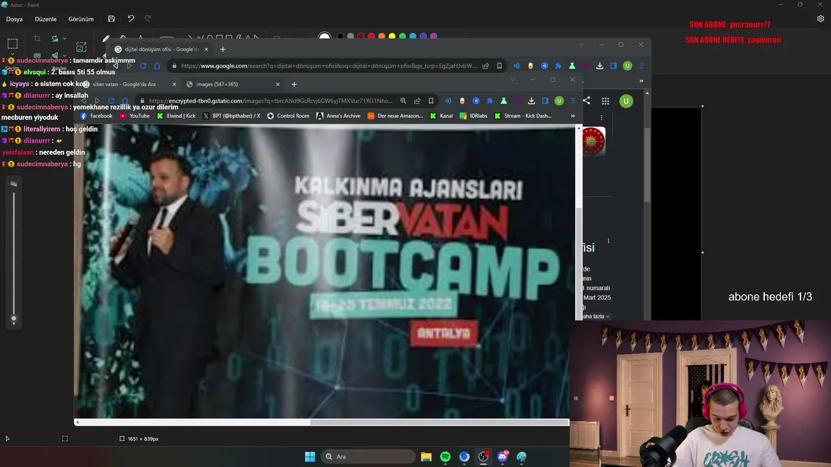
Task: Open downloads in the front browser window
Action: [x=531, y=101]
